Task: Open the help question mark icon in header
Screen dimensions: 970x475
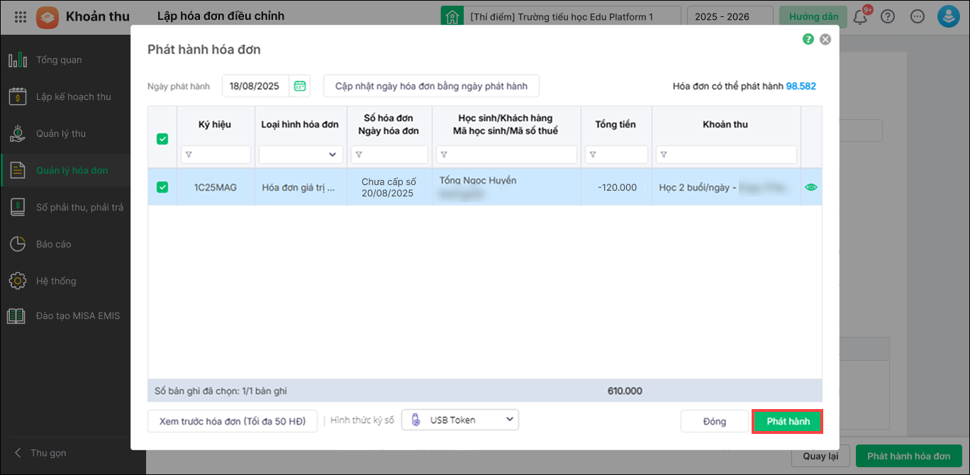Action: pyautogui.click(x=887, y=16)
